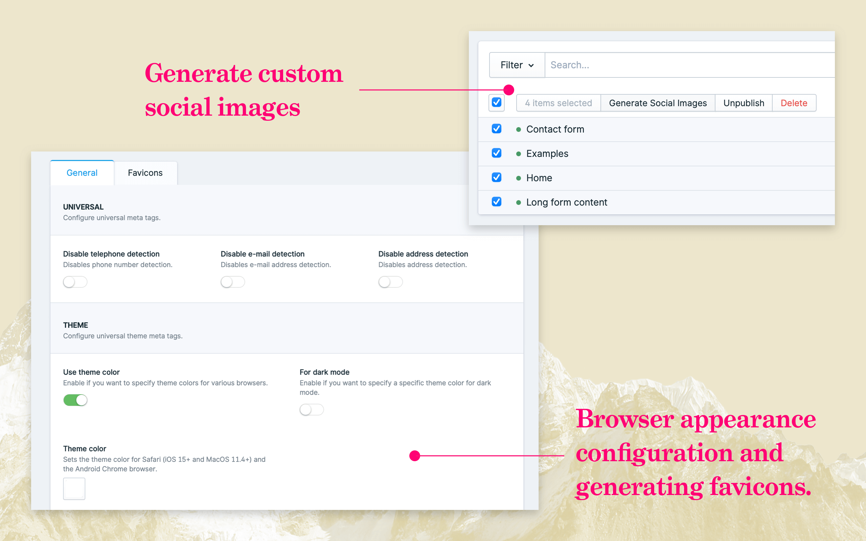This screenshot has height=541, width=866.
Task: Select the General tab
Action: tap(82, 173)
